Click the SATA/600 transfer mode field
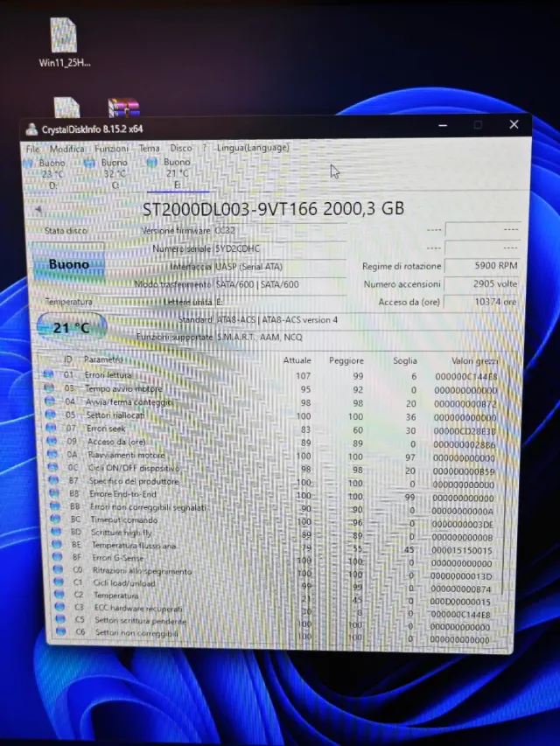The width and height of the screenshot is (560, 746). coord(280,284)
